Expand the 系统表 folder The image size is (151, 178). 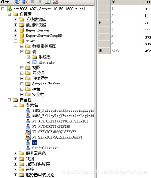[28, 57]
